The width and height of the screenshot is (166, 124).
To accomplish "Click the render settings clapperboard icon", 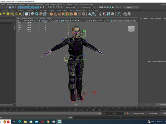I will (x=108, y=7).
